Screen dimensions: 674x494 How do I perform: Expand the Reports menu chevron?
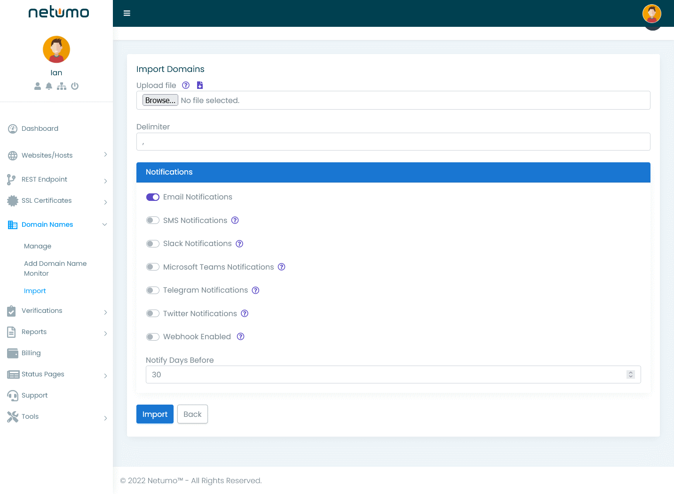coord(105,333)
